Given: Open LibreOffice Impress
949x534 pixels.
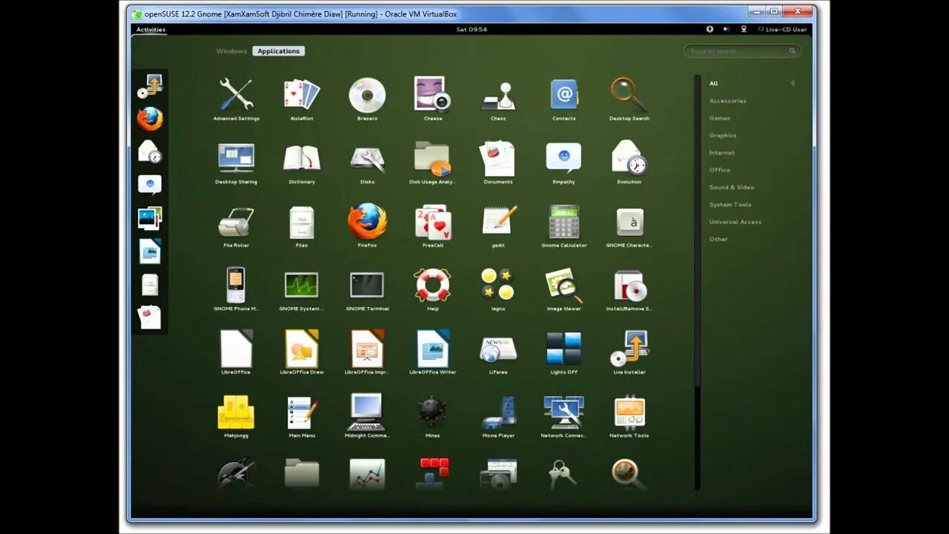Looking at the screenshot, I should pyautogui.click(x=367, y=352).
